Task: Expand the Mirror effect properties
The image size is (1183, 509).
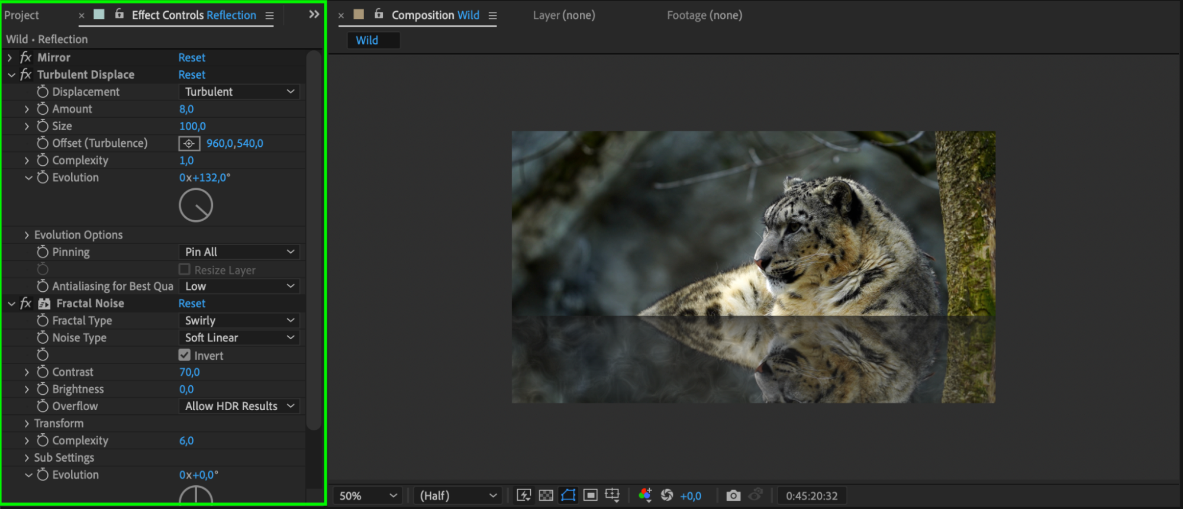Action: [x=10, y=57]
